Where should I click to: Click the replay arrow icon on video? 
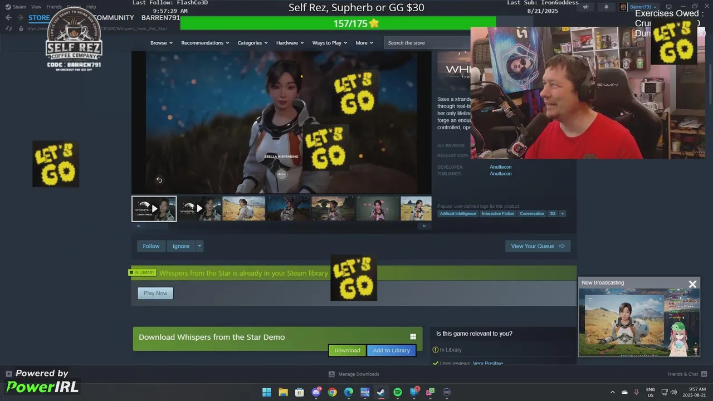(159, 179)
